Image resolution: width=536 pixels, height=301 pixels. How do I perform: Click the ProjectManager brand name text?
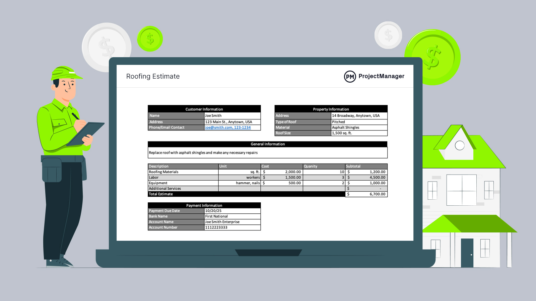[381, 76]
